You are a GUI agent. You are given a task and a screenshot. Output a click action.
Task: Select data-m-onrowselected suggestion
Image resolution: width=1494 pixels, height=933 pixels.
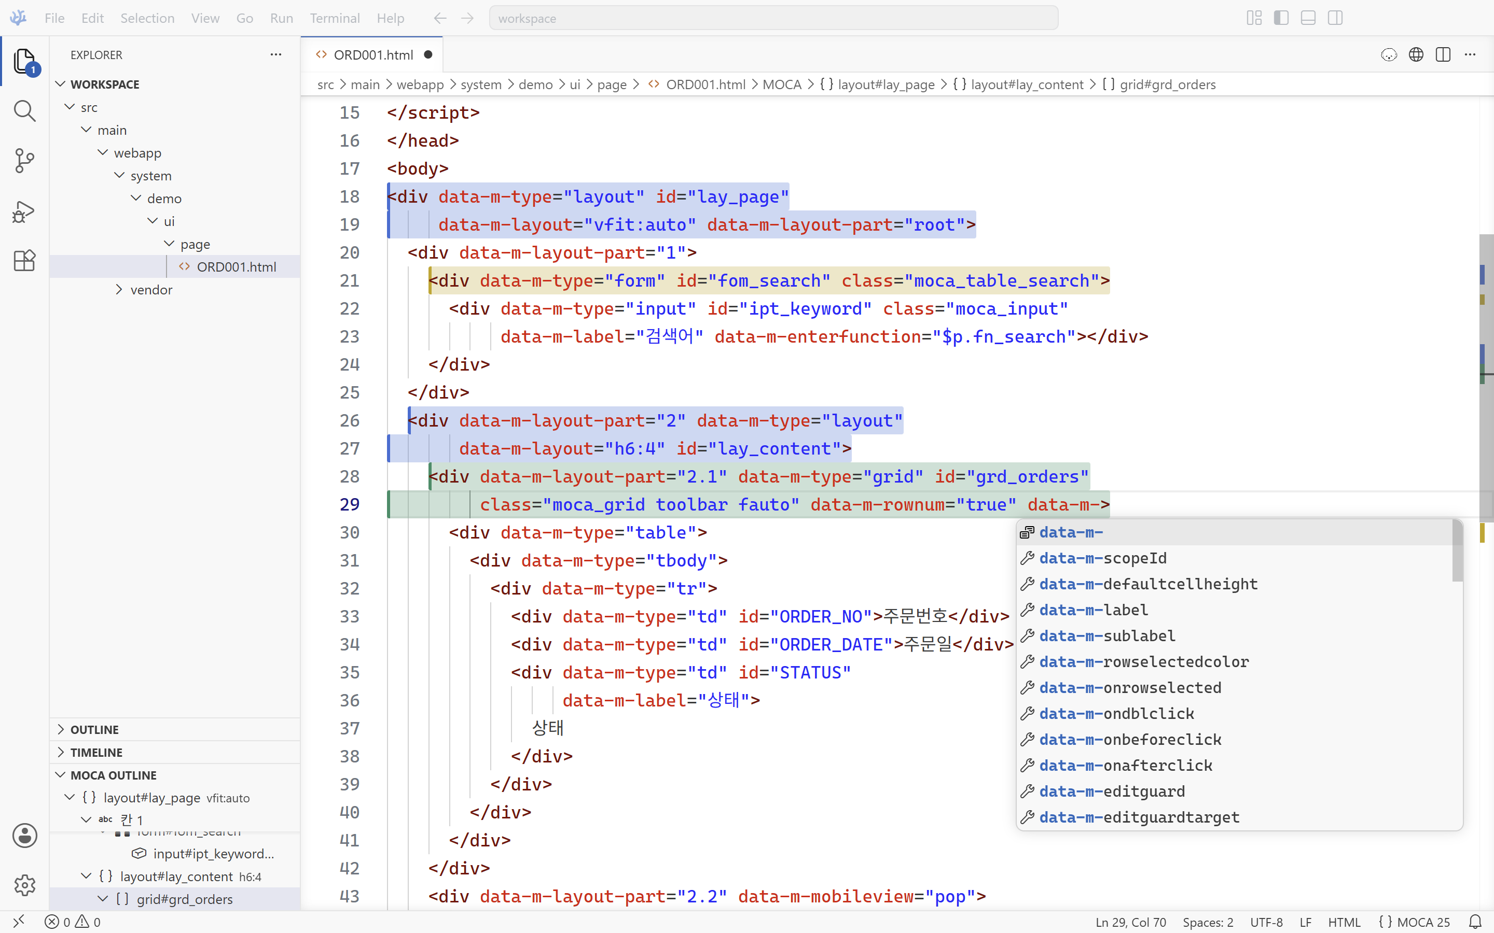(x=1235, y=687)
